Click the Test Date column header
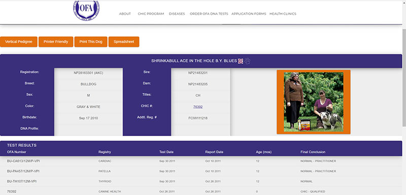Image resolution: width=406 pixels, height=195 pixels. 166,152
